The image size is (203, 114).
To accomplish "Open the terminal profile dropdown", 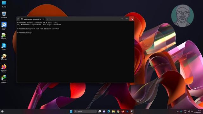I will click(x=51, y=19).
